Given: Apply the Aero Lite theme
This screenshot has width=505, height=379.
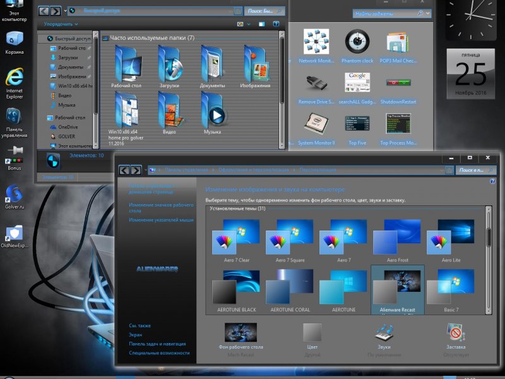Looking at the screenshot, I should click(451, 241).
